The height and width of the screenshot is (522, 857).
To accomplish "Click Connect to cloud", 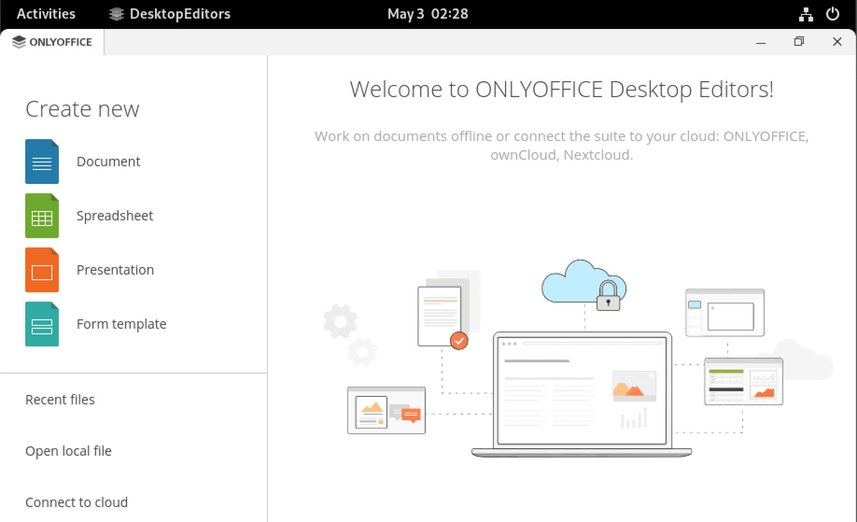I will coord(77,502).
